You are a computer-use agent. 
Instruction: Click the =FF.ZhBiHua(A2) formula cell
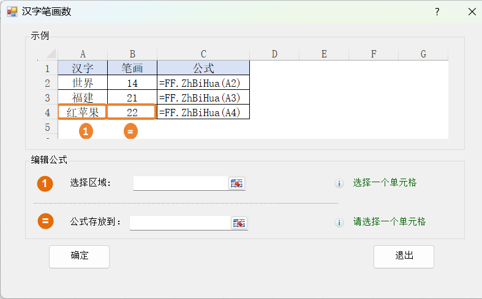(x=203, y=83)
